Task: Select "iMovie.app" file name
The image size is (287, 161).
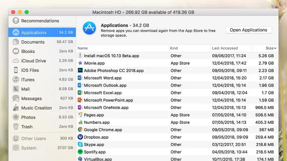Action: (94, 63)
